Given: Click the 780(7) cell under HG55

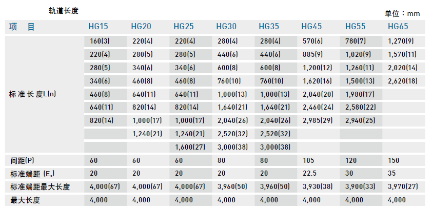Looking at the screenshot, I should click(x=356, y=41).
